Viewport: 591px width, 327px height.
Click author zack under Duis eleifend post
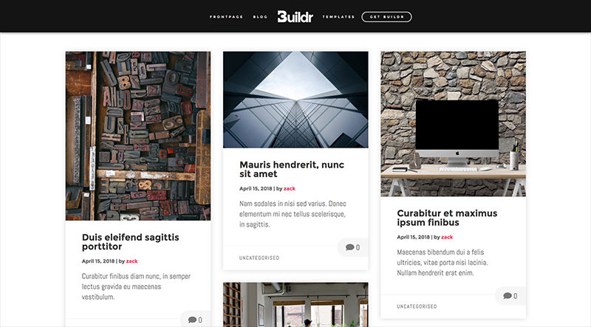pyautogui.click(x=132, y=261)
